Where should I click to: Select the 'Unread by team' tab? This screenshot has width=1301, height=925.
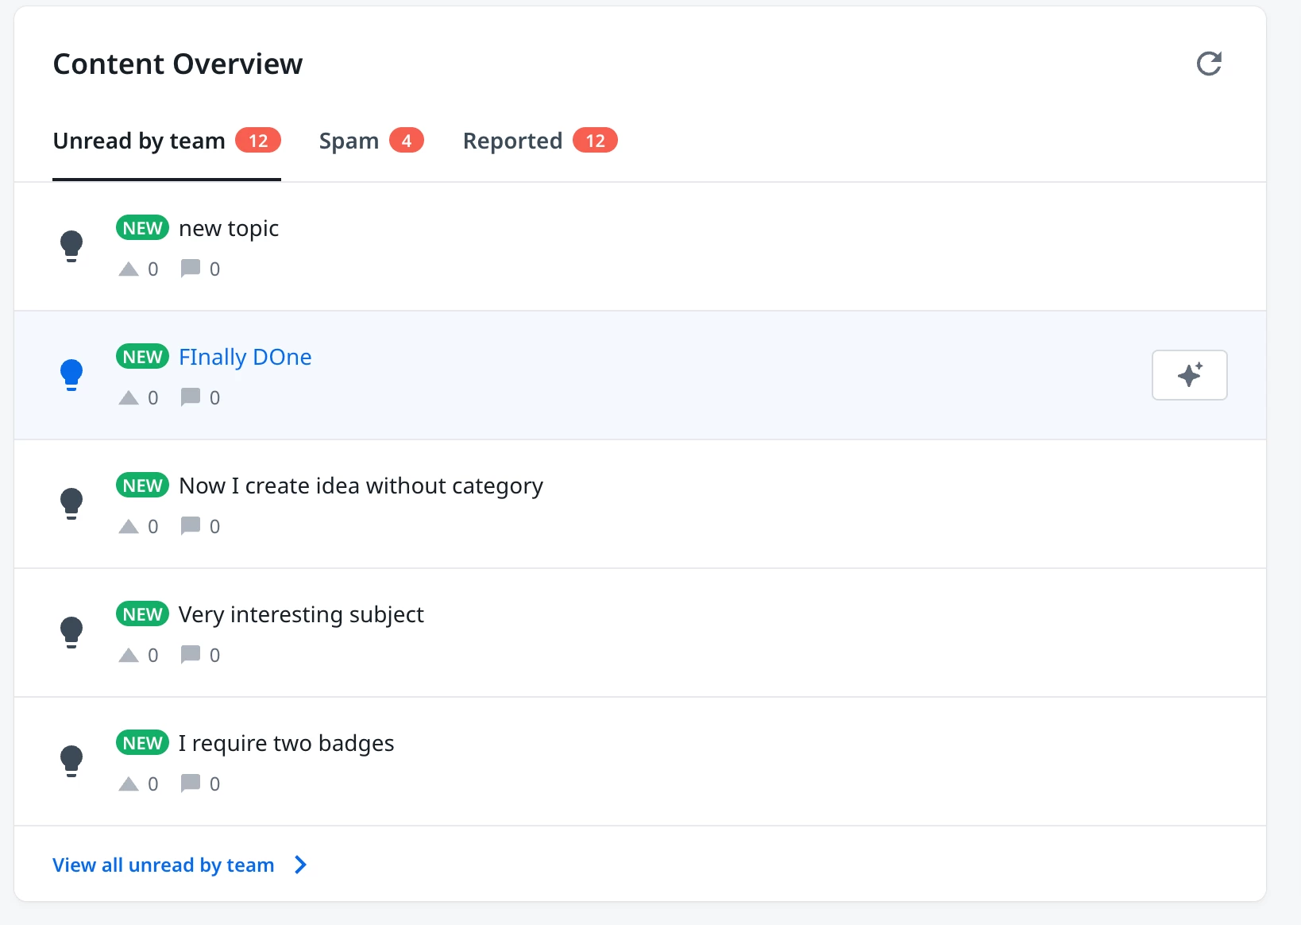coord(140,141)
